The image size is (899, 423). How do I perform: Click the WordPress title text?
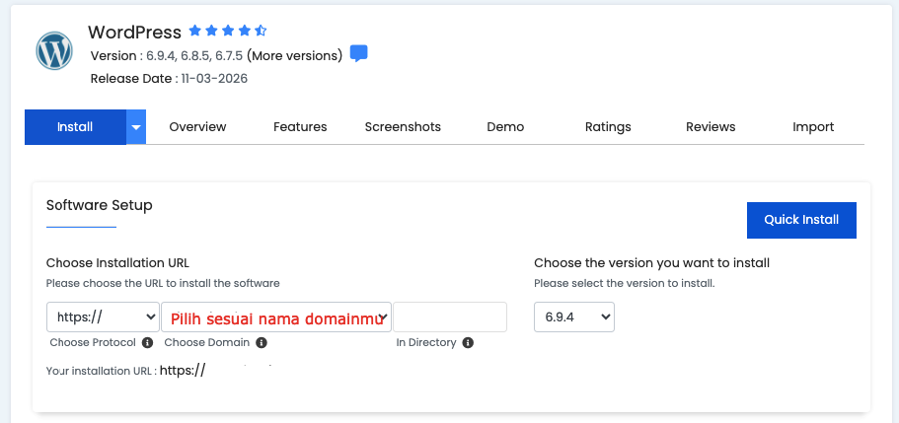135,33
